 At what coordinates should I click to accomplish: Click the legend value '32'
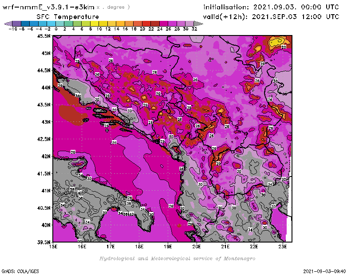click(x=194, y=29)
